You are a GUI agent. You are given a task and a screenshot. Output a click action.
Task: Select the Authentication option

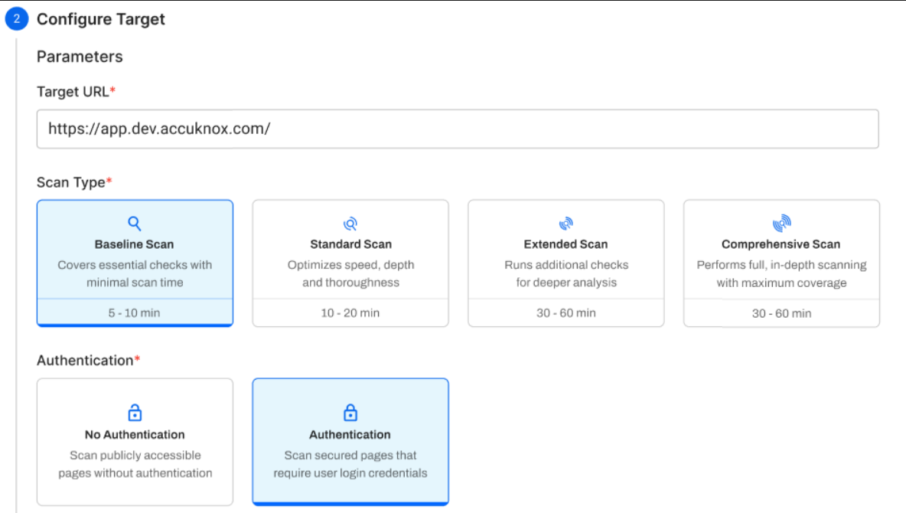350,442
